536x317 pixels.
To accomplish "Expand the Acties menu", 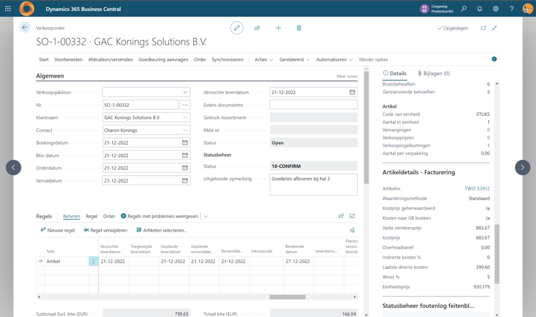I will tap(264, 59).
